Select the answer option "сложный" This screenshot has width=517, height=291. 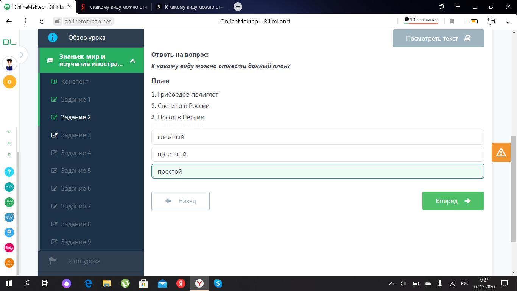(x=318, y=137)
